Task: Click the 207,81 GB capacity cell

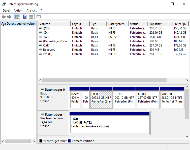Action: (x=156, y=28)
